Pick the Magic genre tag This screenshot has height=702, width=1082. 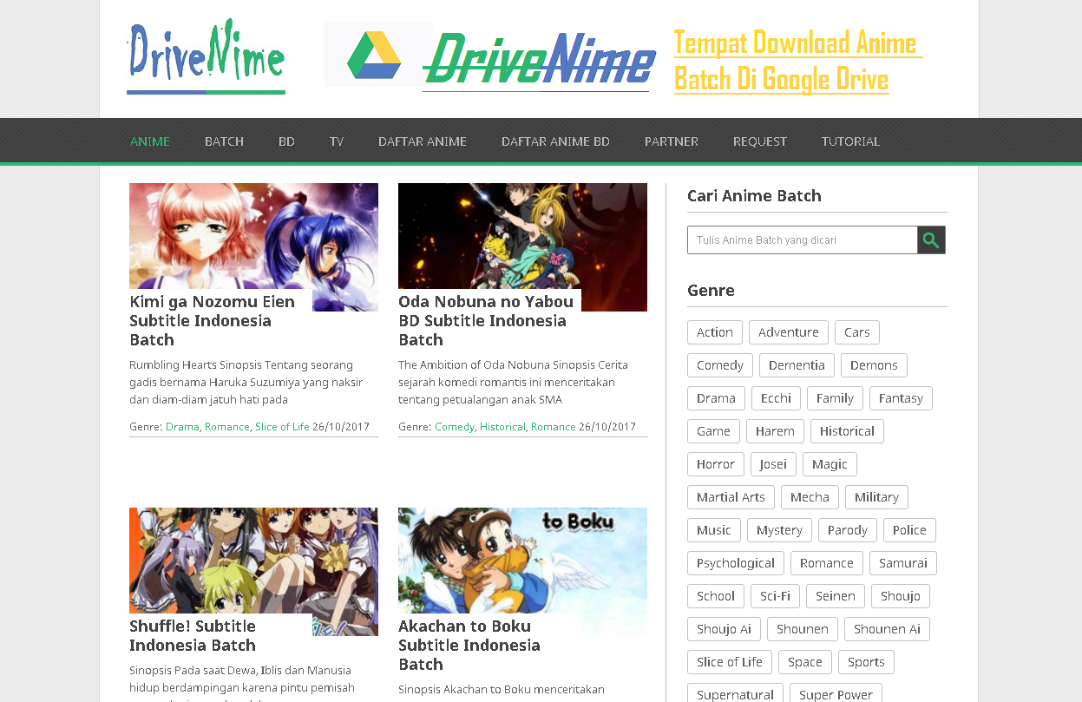click(830, 464)
